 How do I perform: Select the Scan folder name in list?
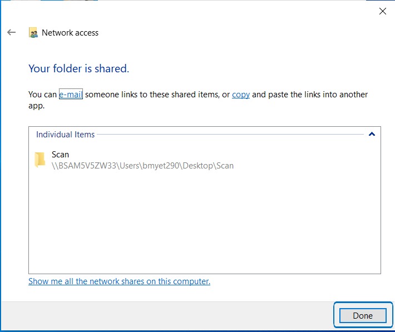pyautogui.click(x=60, y=155)
